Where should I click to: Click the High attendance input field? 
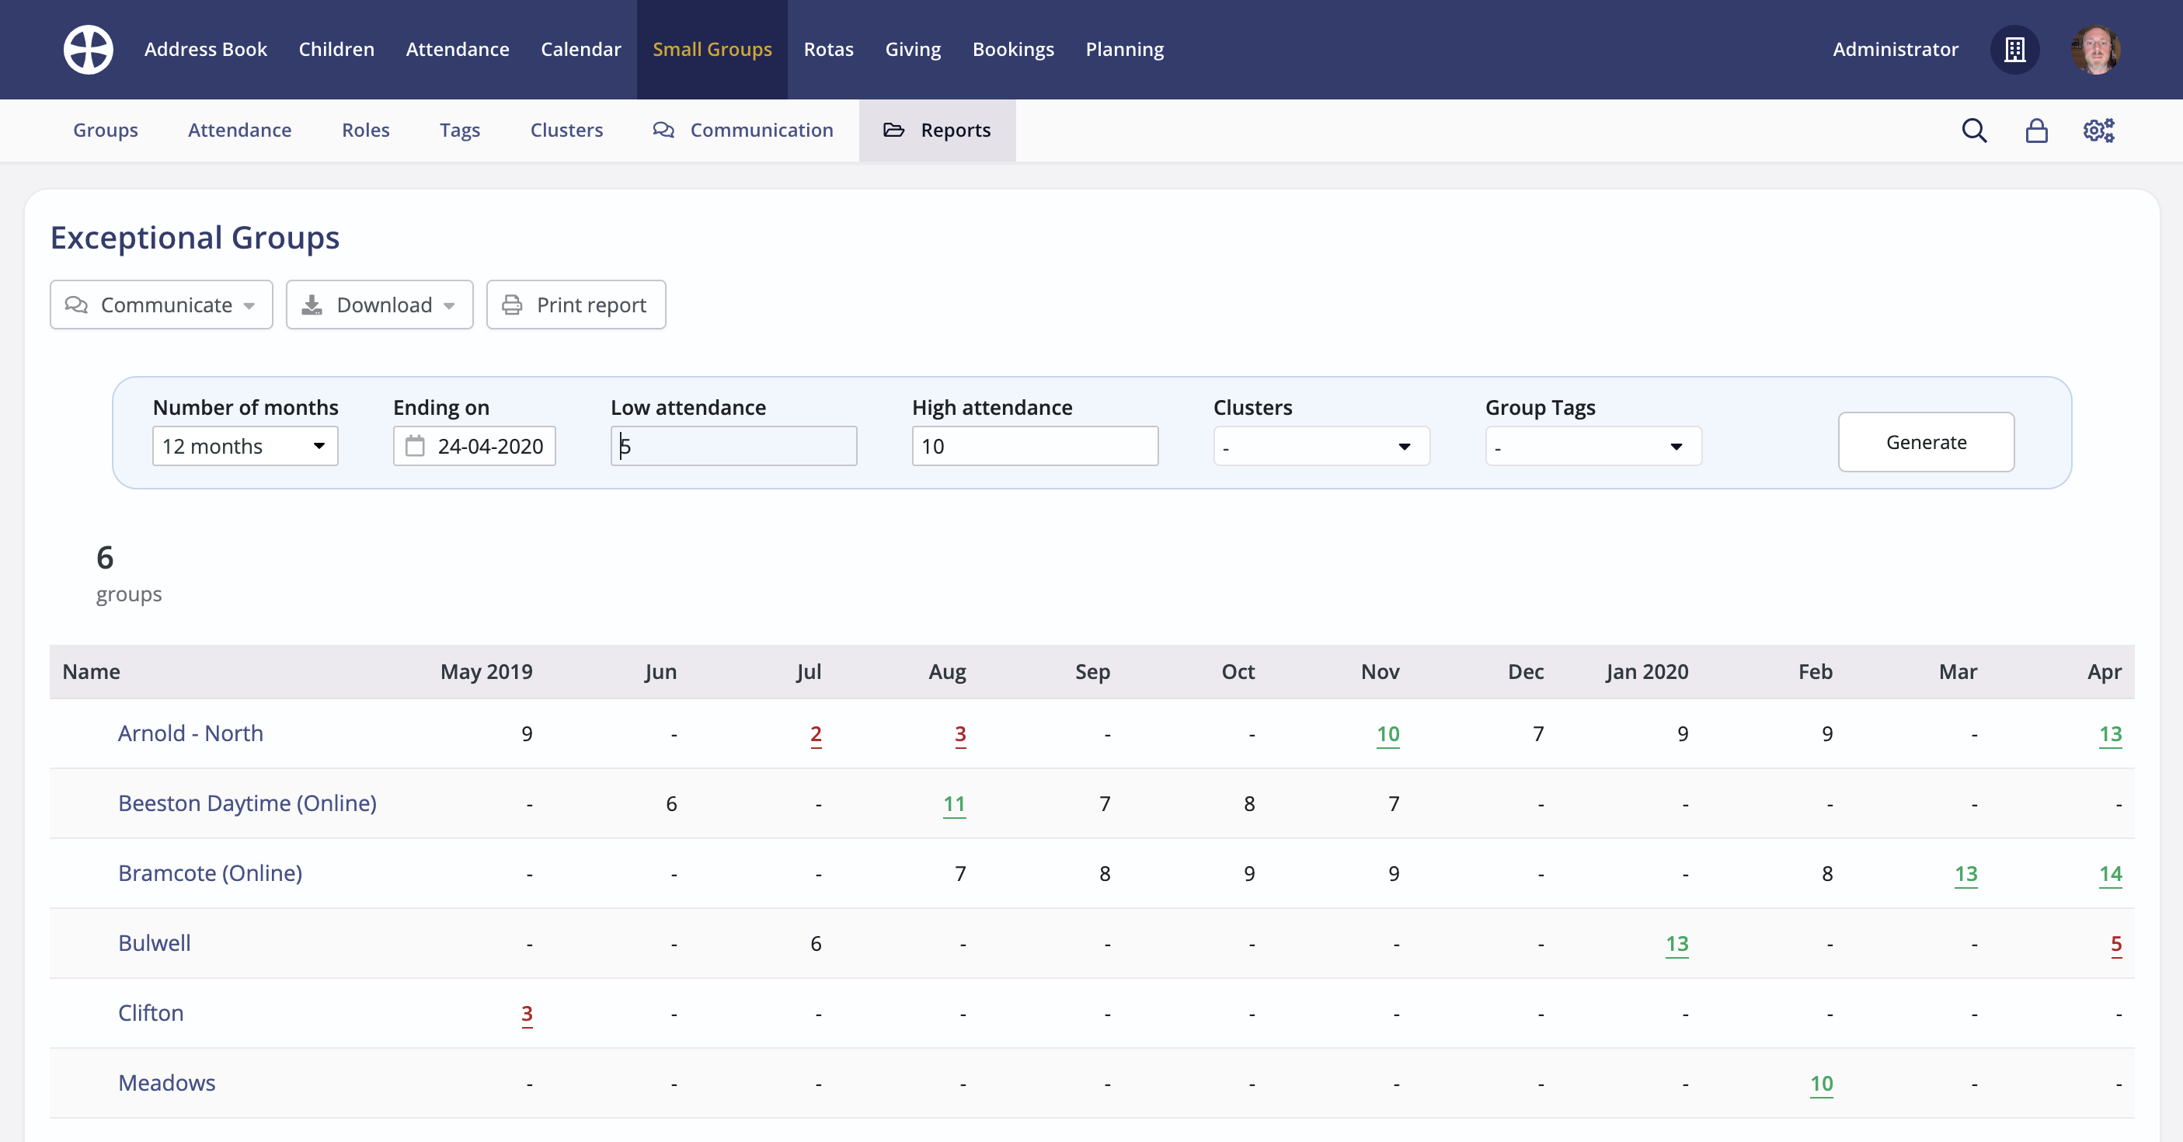(x=1034, y=446)
